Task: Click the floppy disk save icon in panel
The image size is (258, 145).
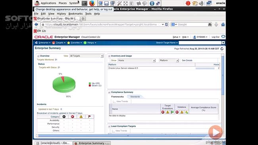Action: tap(106, 3)
